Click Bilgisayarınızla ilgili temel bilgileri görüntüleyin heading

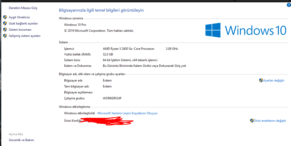(x=101, y=10)
